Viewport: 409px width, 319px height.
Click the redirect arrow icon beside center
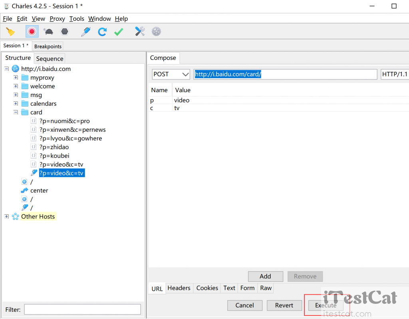(24, 190)
